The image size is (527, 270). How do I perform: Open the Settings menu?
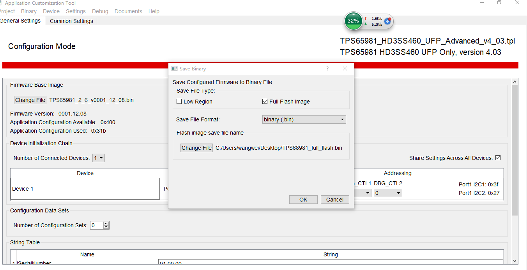click(x=76, y=11)
